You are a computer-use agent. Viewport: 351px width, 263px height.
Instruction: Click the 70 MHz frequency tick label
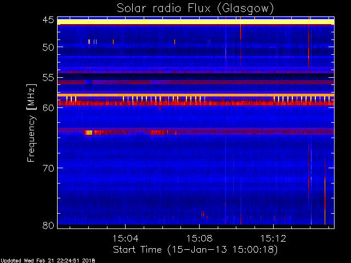click(x=48, y=168)
